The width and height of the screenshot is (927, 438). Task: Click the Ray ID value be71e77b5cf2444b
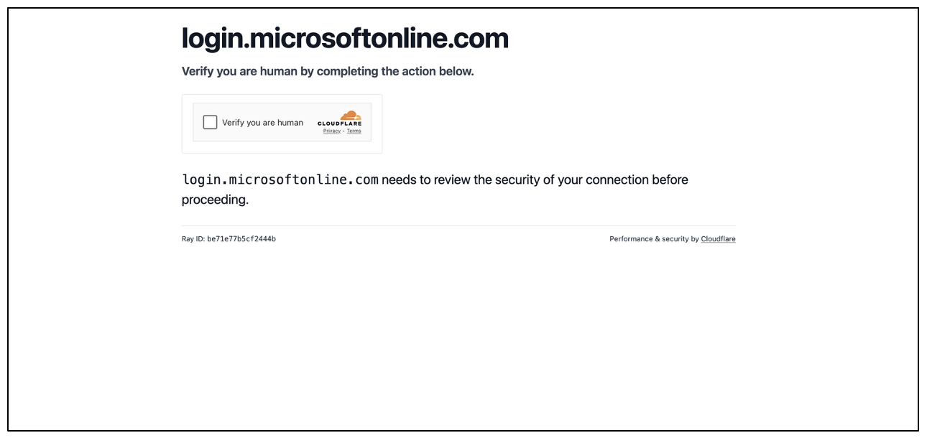click(x=241, y=239)
